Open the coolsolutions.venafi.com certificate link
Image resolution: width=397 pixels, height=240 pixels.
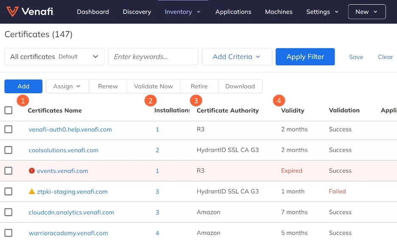63,150
